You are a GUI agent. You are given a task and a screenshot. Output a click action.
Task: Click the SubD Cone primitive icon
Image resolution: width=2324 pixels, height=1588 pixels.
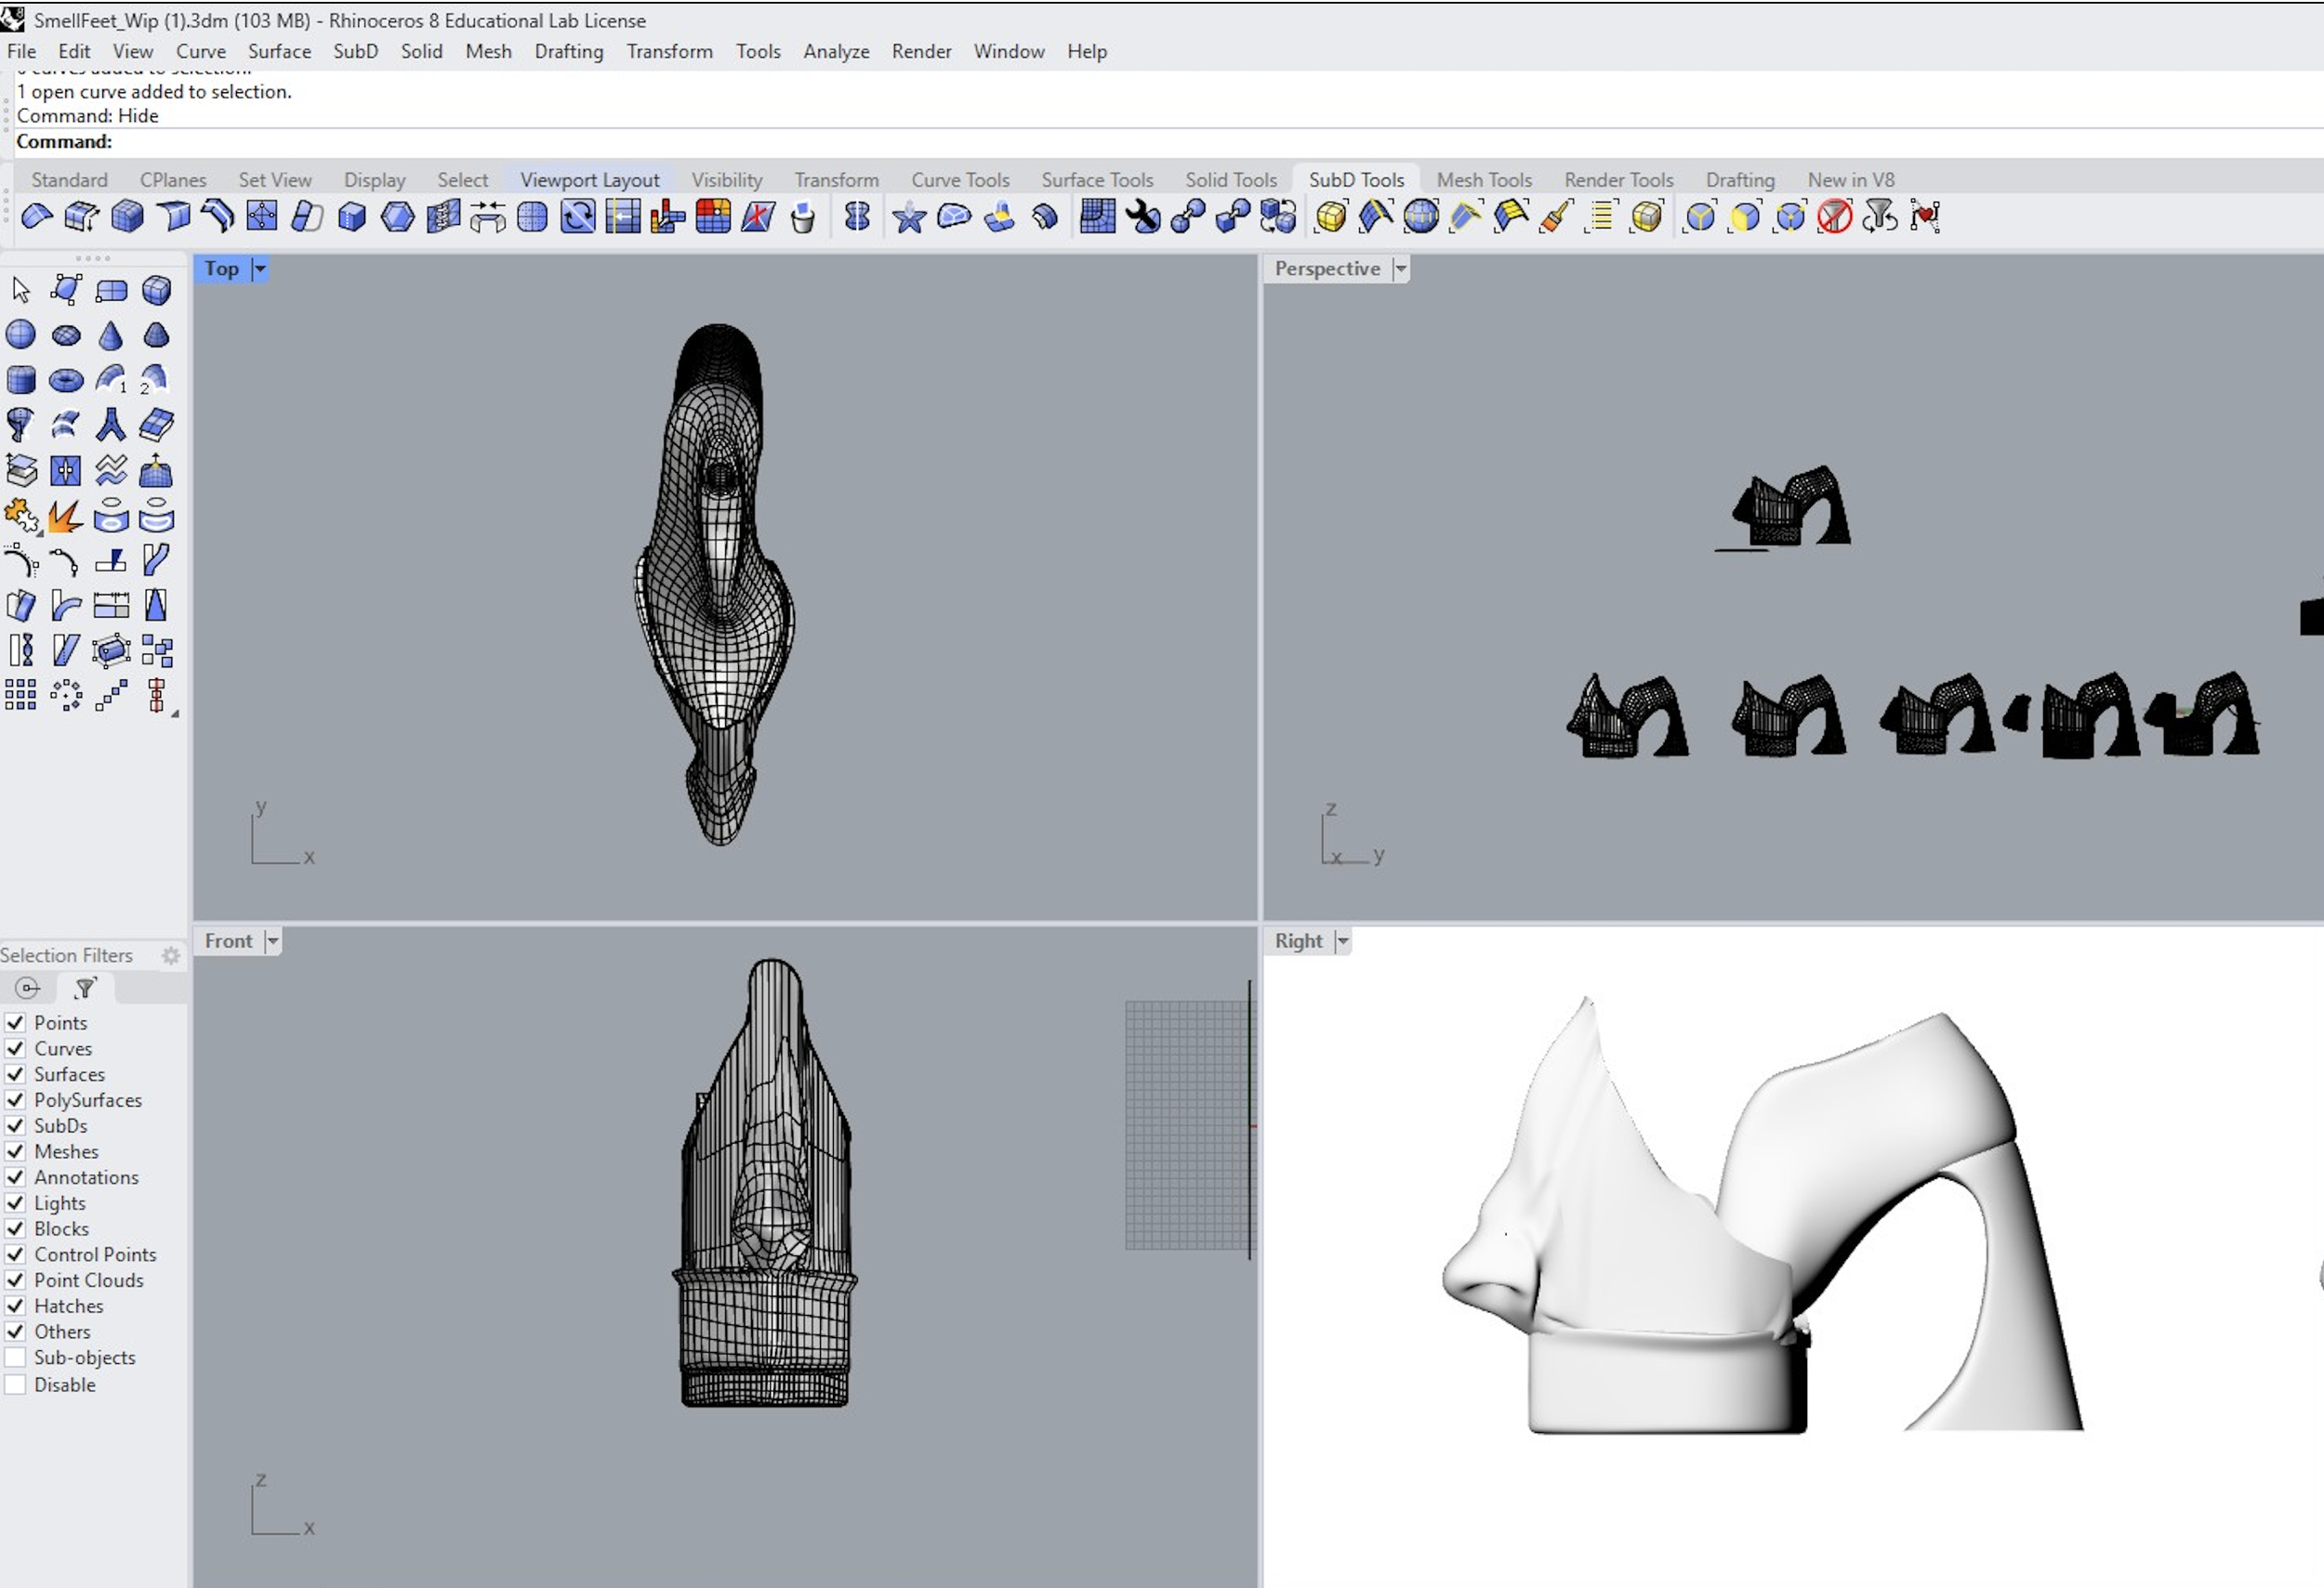tap(111, 335)
